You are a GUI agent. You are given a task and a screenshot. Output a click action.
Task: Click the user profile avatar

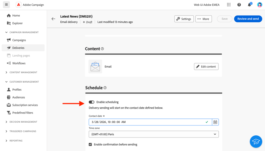(x=260, y=5)
